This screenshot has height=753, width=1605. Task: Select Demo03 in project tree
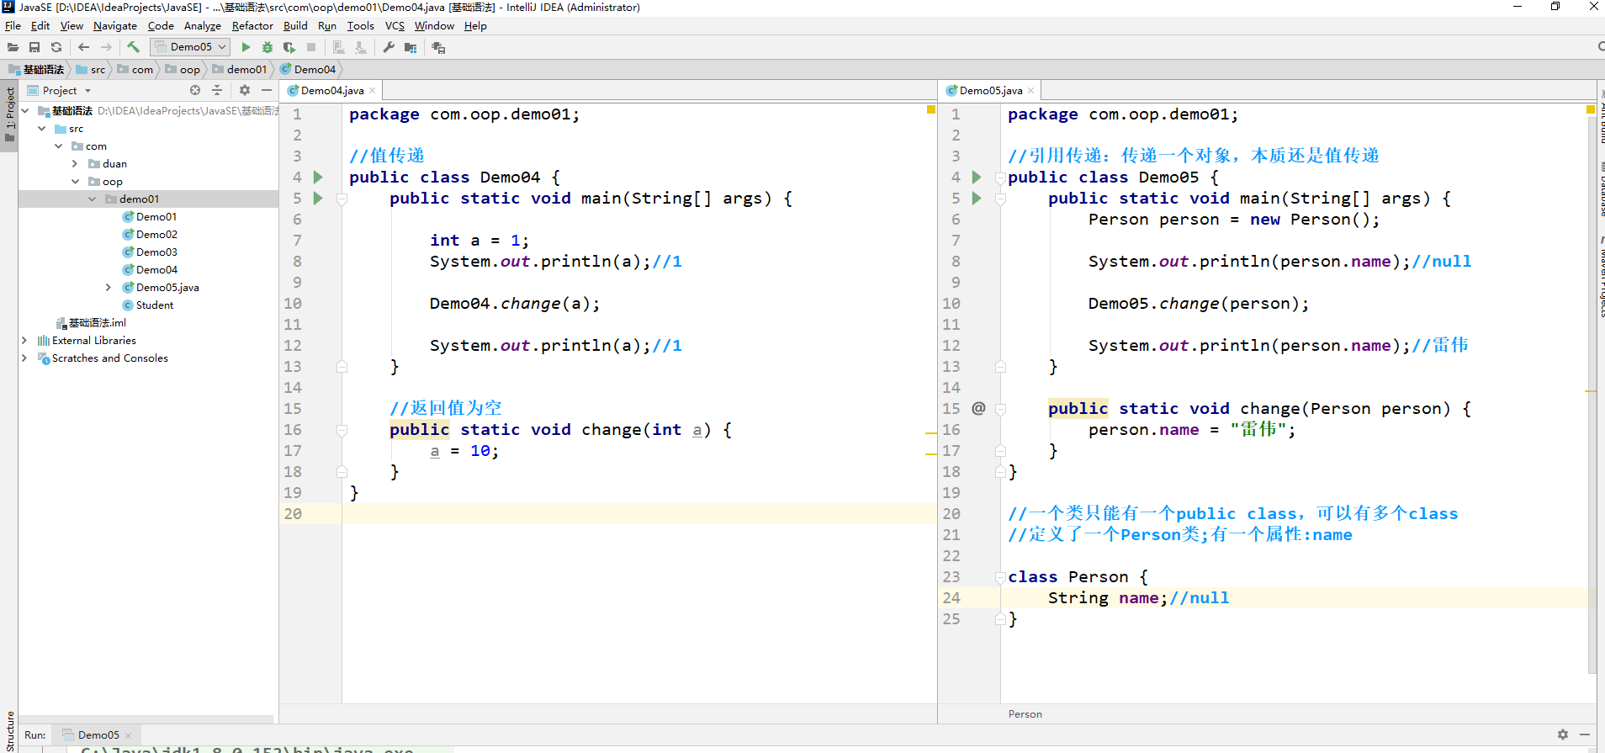[x=150, y=252]
